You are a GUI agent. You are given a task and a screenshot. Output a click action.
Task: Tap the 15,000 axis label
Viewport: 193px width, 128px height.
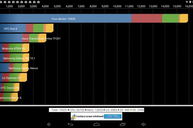[x=177, y=6]
